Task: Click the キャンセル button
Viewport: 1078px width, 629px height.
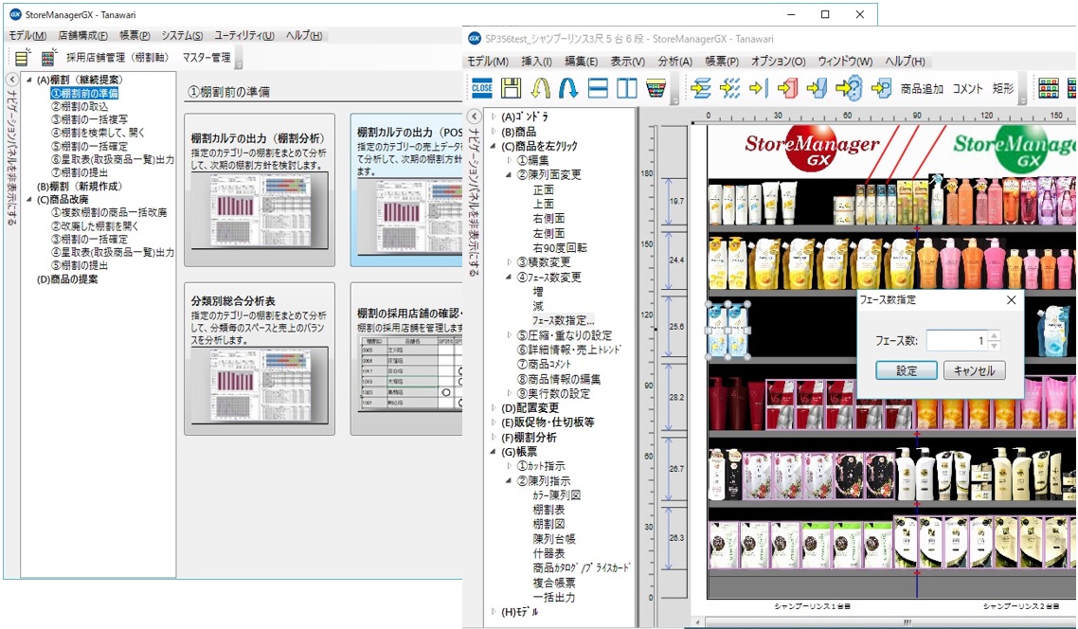Action: coord(974,370)
